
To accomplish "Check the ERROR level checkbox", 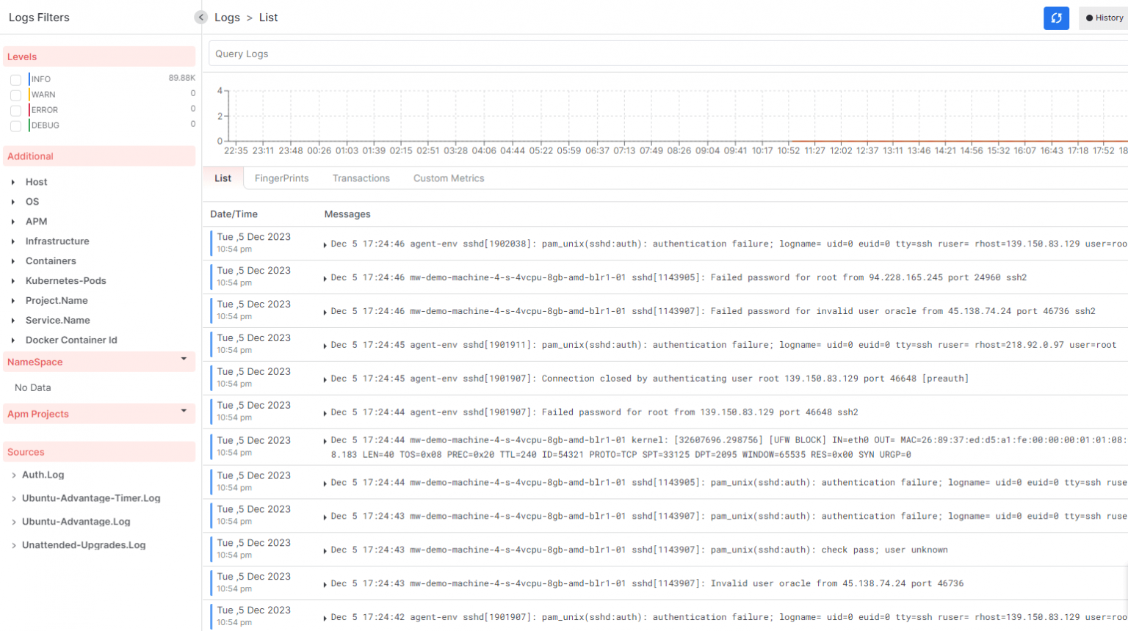I will pos(15,111).
